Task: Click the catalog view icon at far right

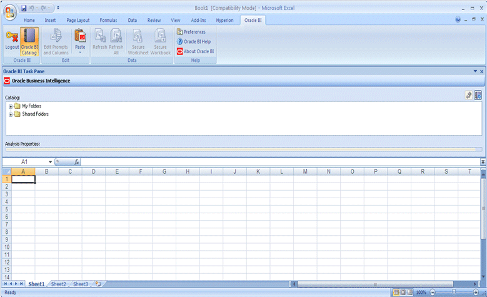Action: click(x=478, y=95)
